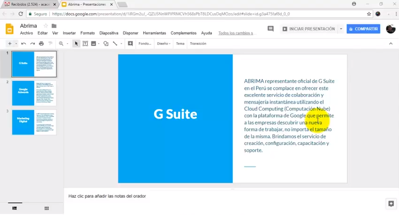399x215 pixels.
Task: Click the G Suite title on slide
Action: click(x=175, y=114)
